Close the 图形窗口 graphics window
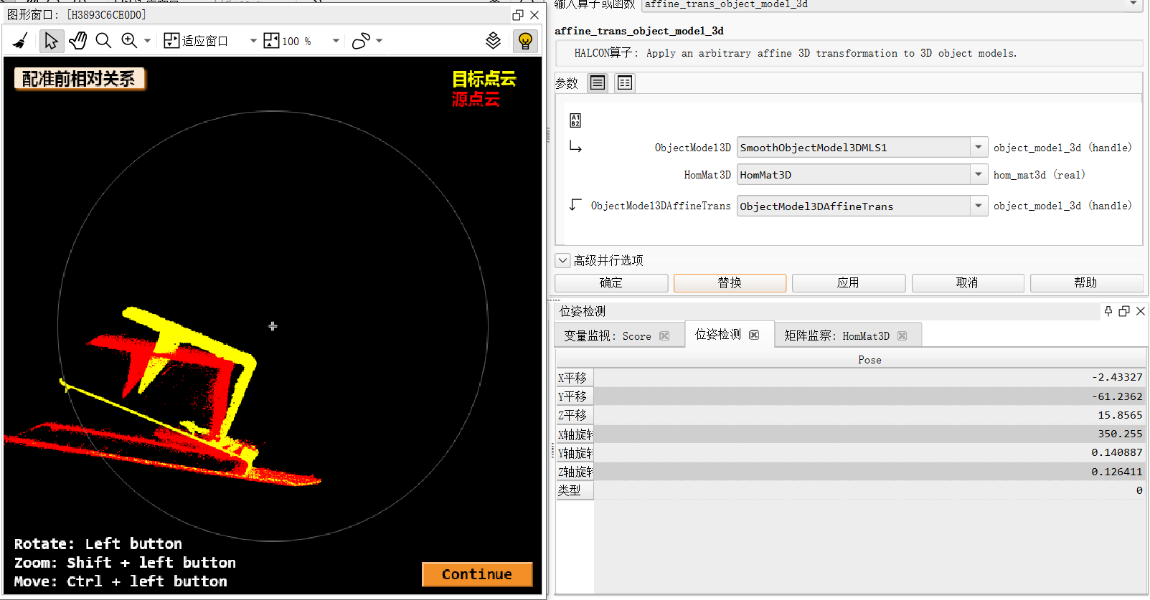 (x=534, y=14)
